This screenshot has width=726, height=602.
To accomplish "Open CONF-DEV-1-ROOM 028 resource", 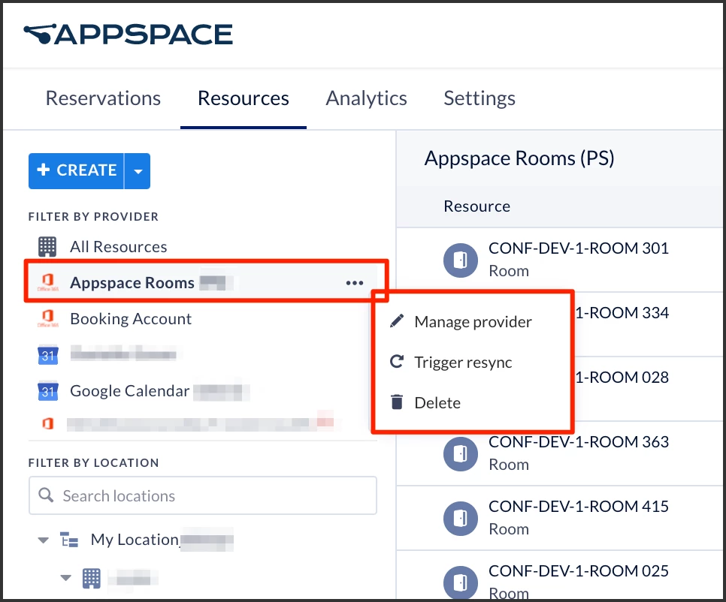I will coord(622,378).
